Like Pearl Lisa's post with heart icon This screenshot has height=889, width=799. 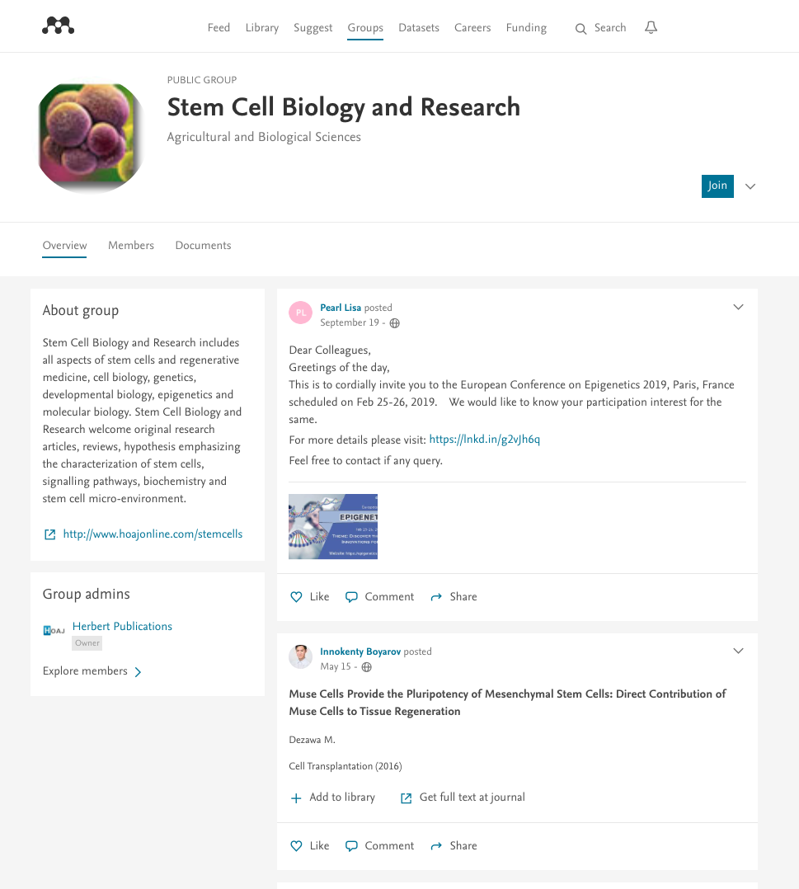(297, 597)
